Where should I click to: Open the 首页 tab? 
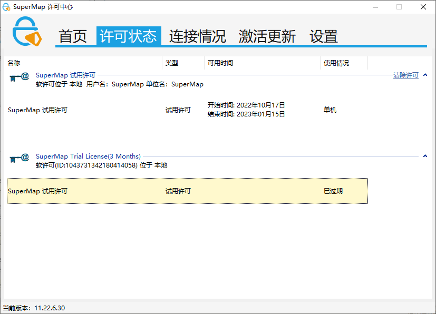point(73,36)
